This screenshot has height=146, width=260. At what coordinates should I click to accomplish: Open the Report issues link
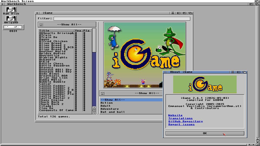click(181, 124)
